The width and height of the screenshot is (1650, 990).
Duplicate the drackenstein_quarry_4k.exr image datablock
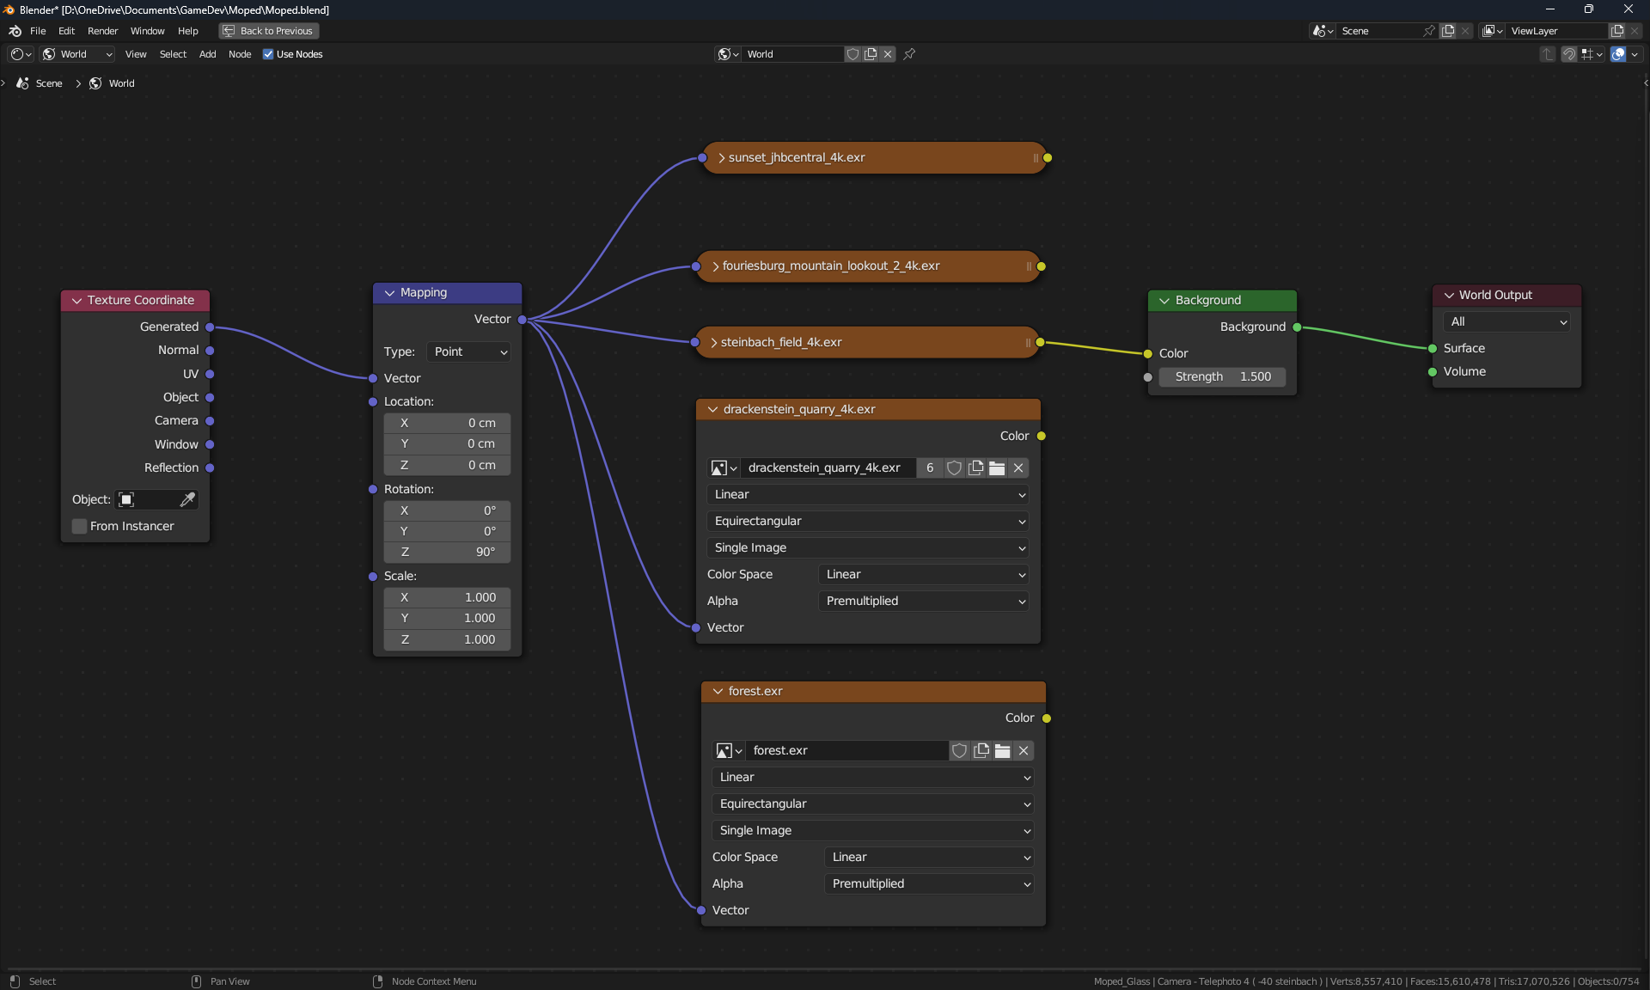[975, 467]
